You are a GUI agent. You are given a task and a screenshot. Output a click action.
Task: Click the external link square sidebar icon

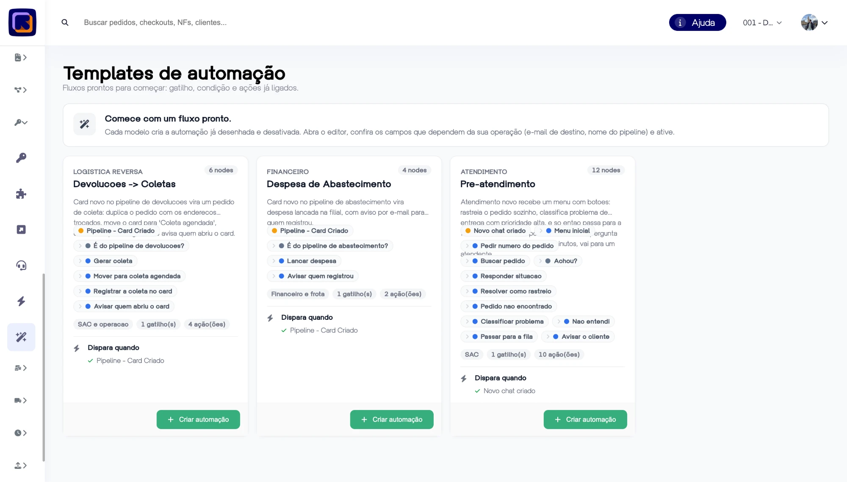(x=21, y=230)
